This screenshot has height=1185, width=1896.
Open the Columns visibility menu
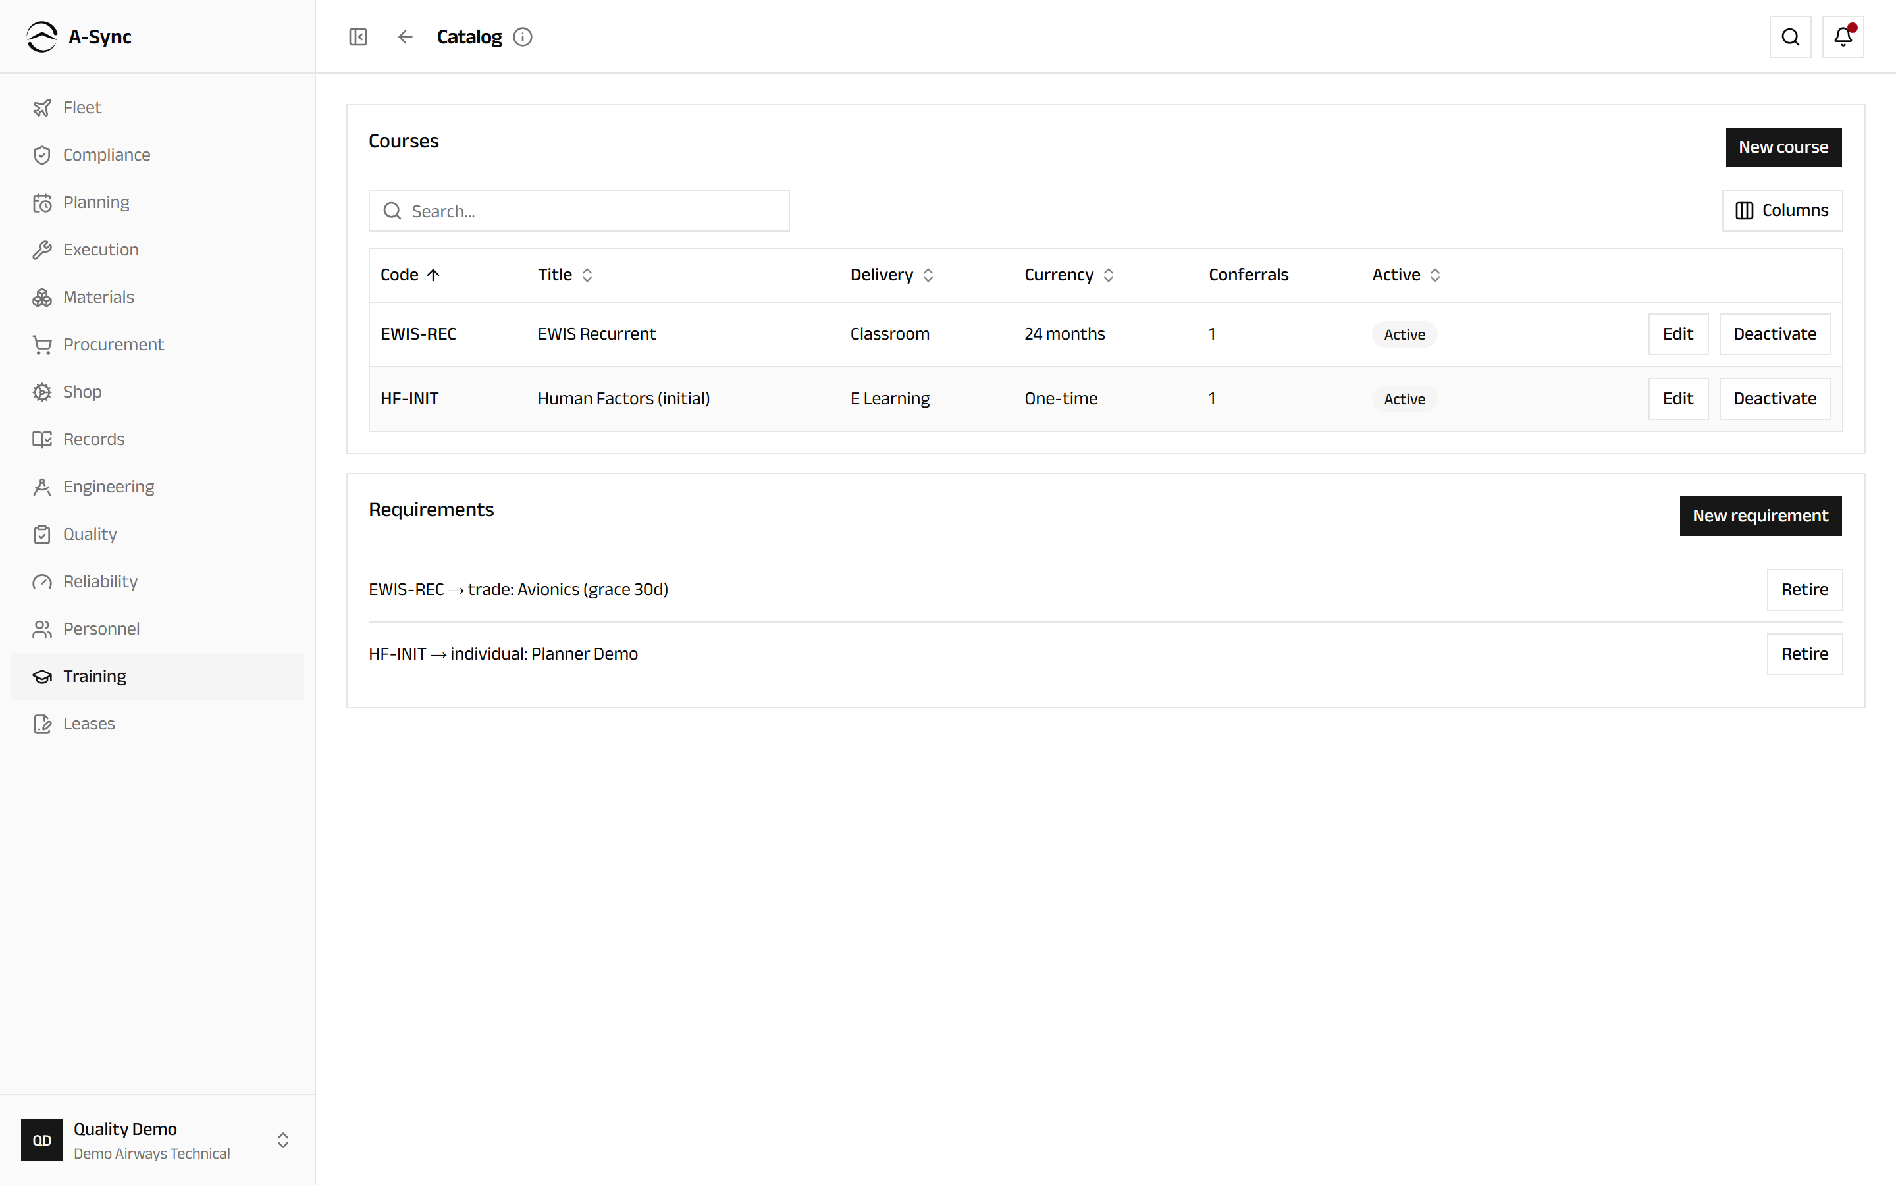coord(1781,211)
